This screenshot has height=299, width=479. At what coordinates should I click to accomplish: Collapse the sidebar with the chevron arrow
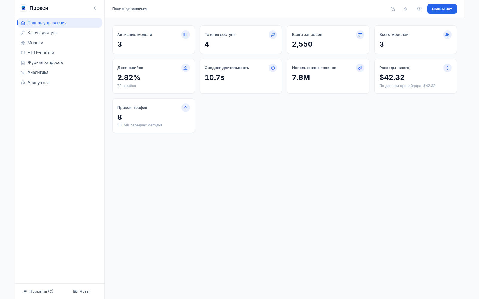click(x=95, y=8)
